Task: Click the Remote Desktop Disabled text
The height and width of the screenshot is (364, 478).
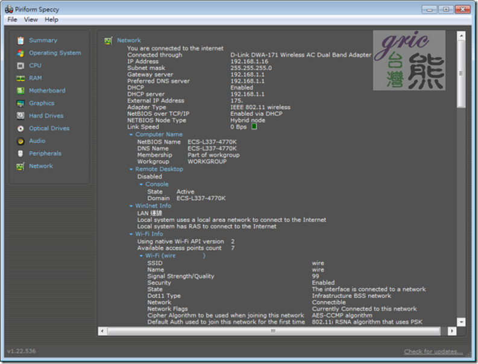Action: [x=149, y=177]
